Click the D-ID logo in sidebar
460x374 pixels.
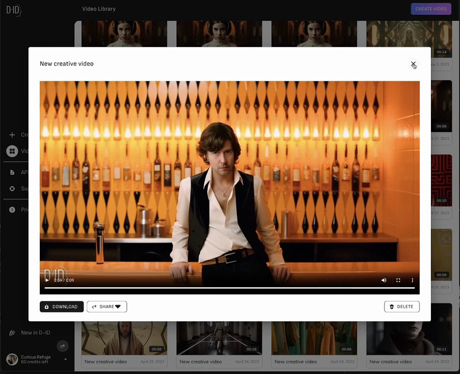coord(14,10)
